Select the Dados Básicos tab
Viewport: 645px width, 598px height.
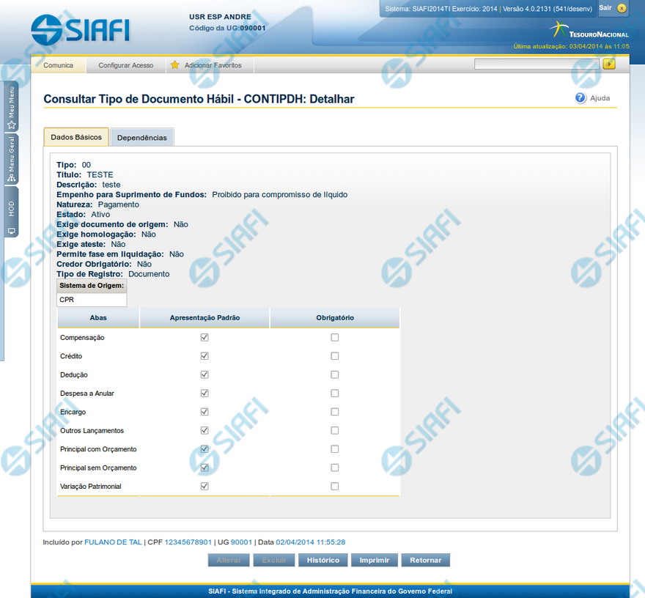tap(76, 137)
